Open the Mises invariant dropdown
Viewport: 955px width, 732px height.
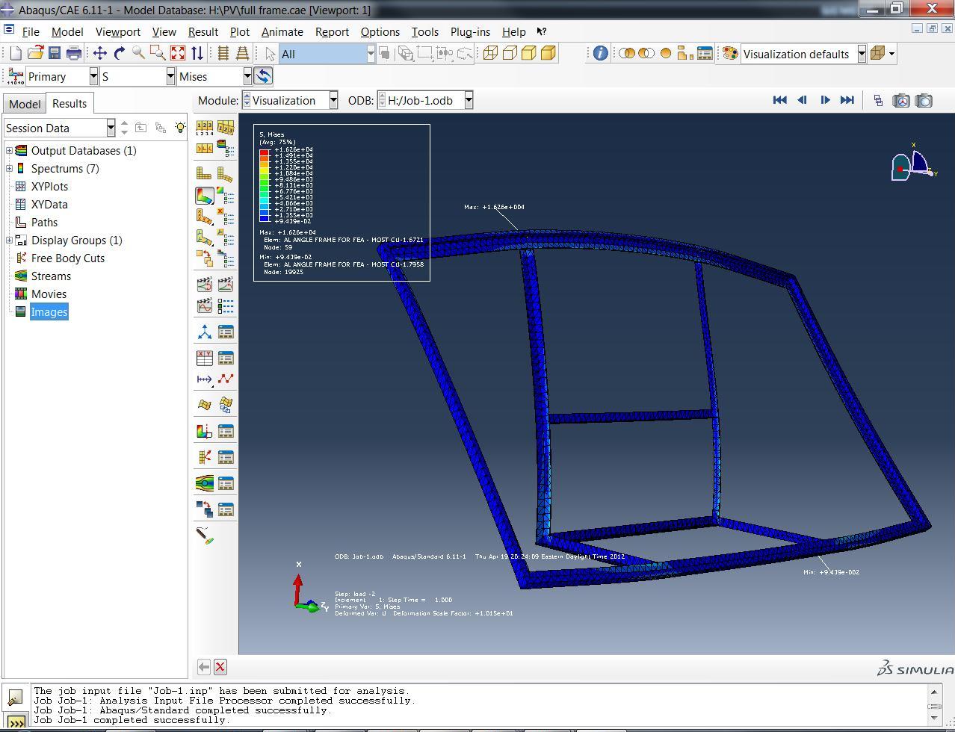(x=247, y=76)
